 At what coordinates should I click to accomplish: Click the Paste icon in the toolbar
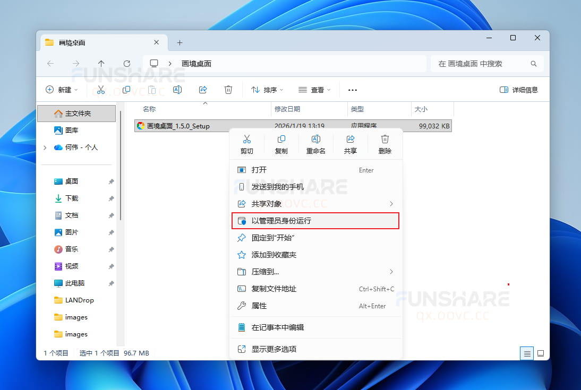coord(152,89)
